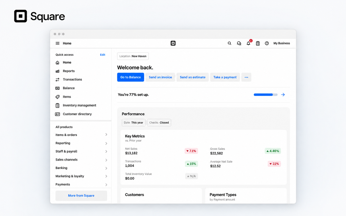Click the Balance cash icon
The image size is (346, 216).
point(57,88)
